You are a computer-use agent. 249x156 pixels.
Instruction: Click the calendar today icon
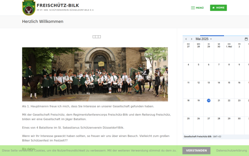point(246,39)
